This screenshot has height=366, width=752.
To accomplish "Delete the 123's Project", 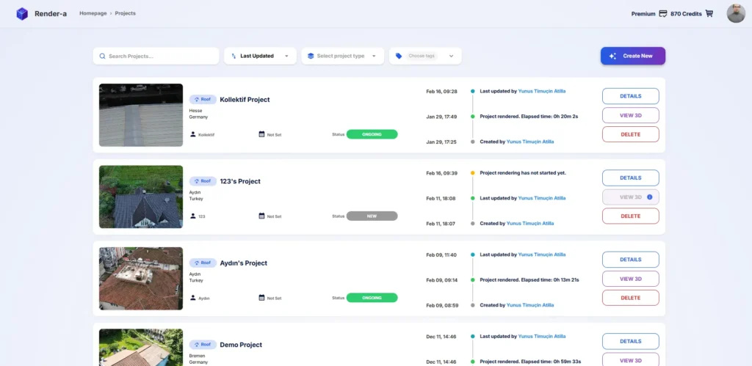I will [x=630, y=216].
